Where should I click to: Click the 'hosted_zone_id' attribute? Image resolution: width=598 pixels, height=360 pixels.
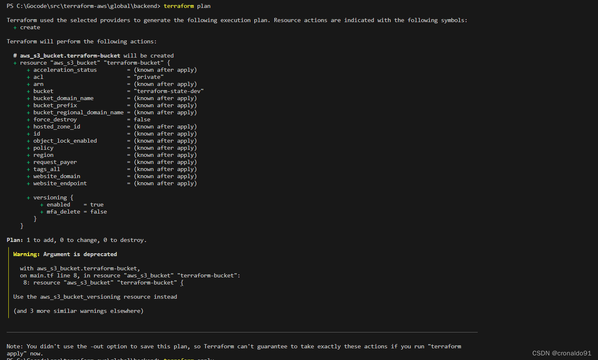click(57, 127)
